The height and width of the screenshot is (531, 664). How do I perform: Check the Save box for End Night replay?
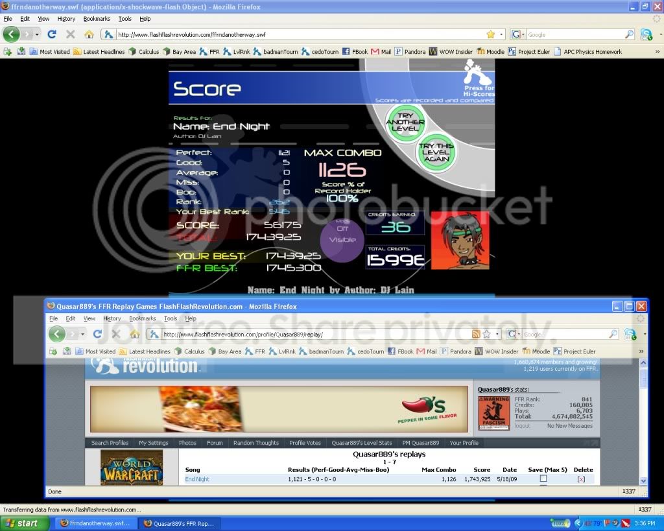[543, 478]
